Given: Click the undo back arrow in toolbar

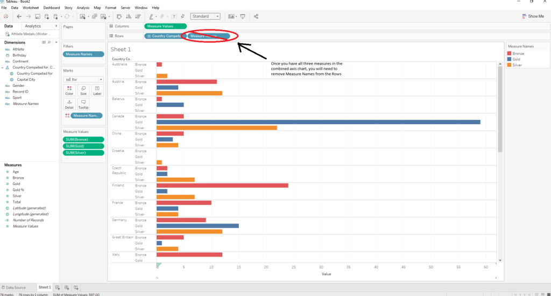Looking at the screenshot, I should pos(19,17).
